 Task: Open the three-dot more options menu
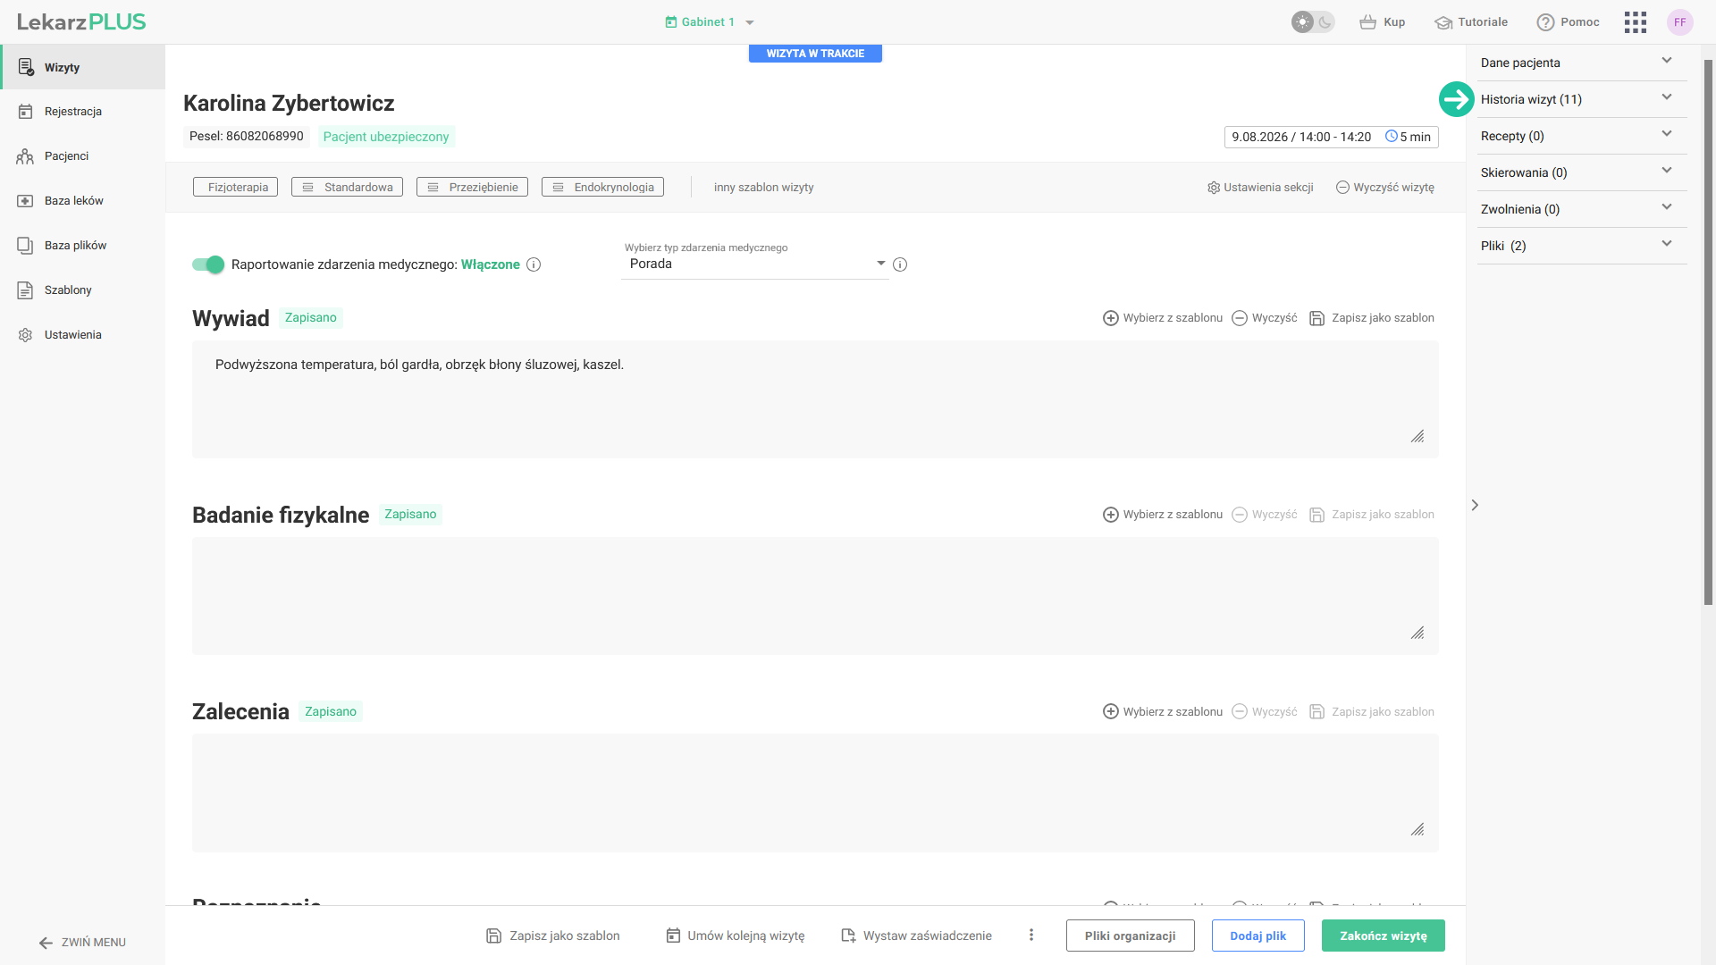1031,935
